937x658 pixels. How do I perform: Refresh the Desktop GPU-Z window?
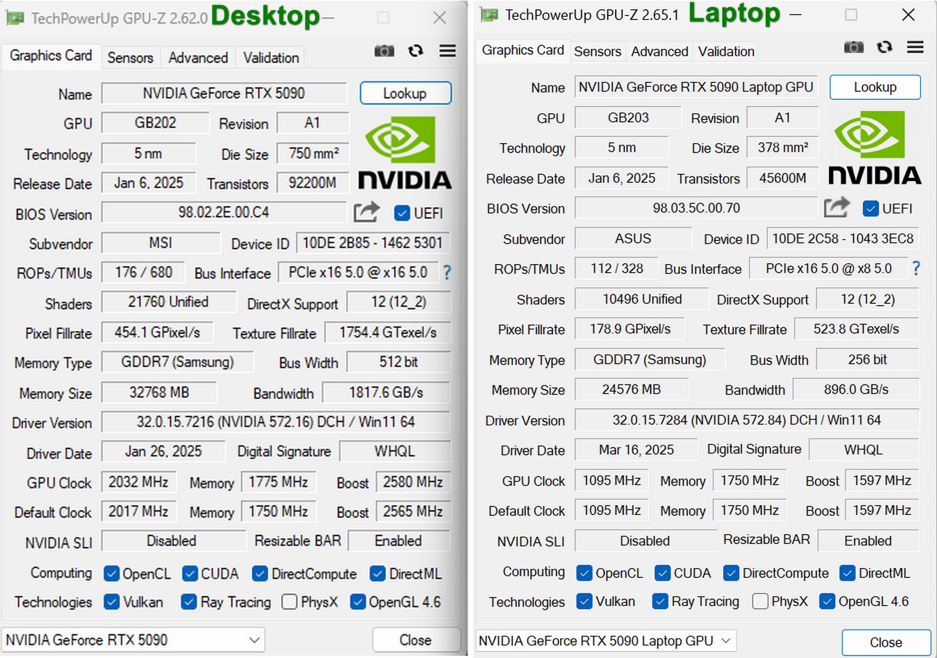(x=416, y=51)
